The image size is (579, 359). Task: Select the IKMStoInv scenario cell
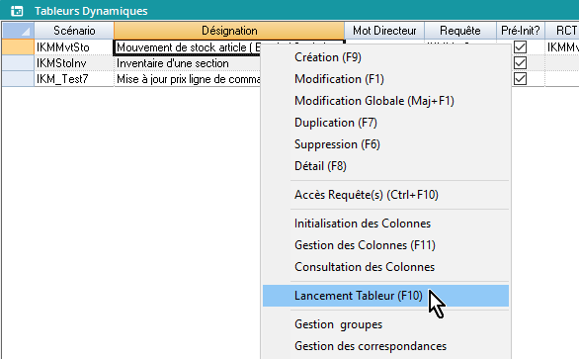74,63
